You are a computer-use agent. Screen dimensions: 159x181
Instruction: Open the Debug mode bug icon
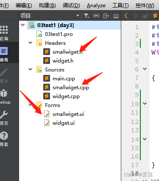click(4, 93)
